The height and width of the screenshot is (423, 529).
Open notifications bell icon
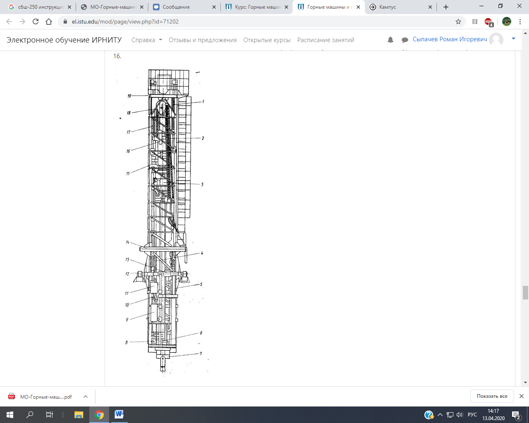click(391, 40)
